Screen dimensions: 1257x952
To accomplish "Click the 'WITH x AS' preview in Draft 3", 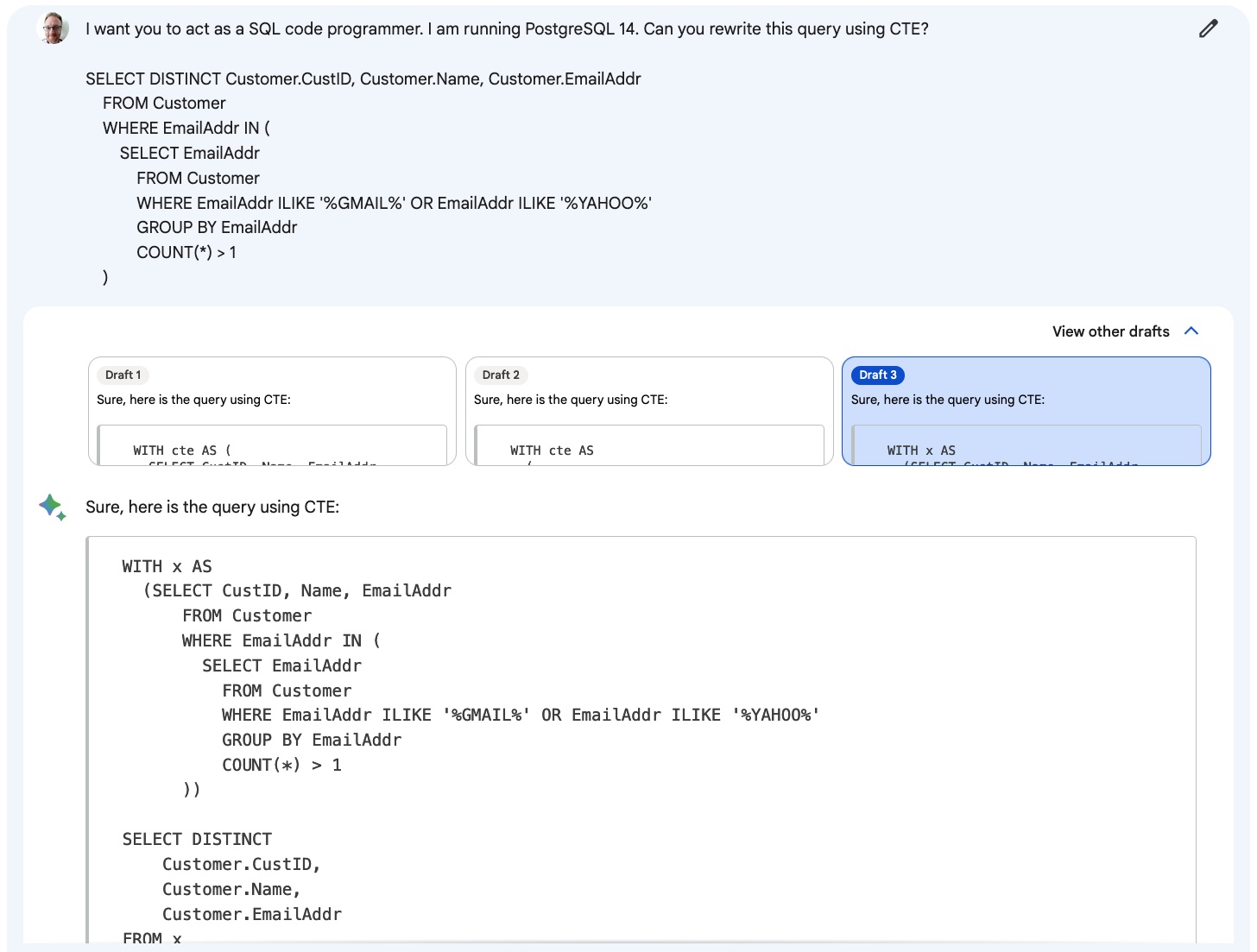I will click(921, 451).
